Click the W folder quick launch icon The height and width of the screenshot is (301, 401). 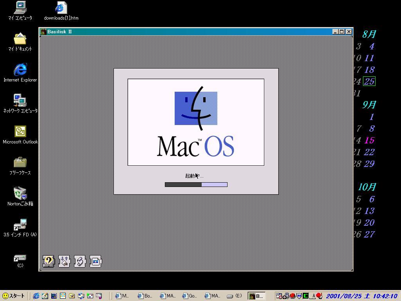(72, 296)
